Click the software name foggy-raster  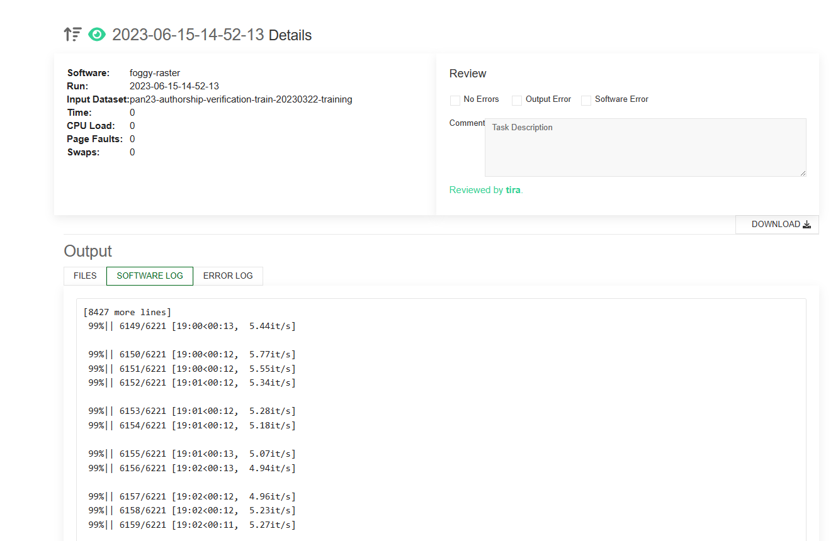coord(155,73)
